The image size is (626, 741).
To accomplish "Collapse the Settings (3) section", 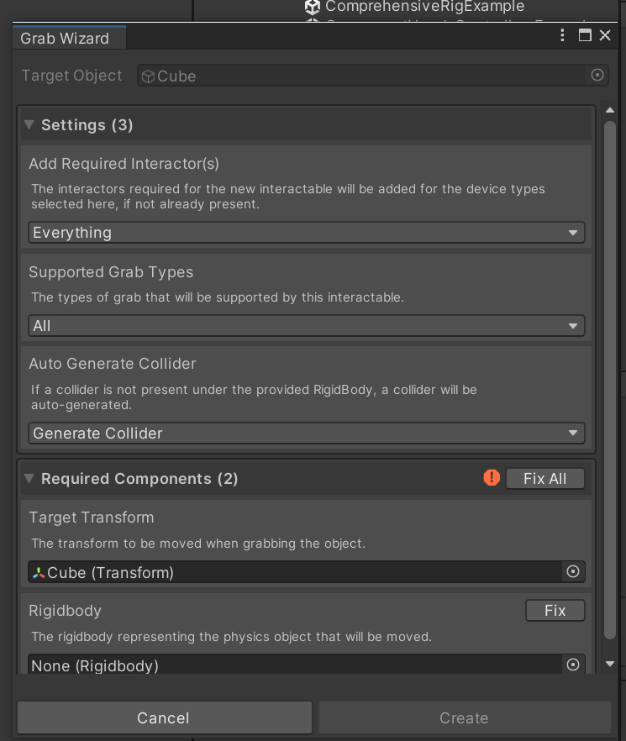I will click(x=29, y=125).
